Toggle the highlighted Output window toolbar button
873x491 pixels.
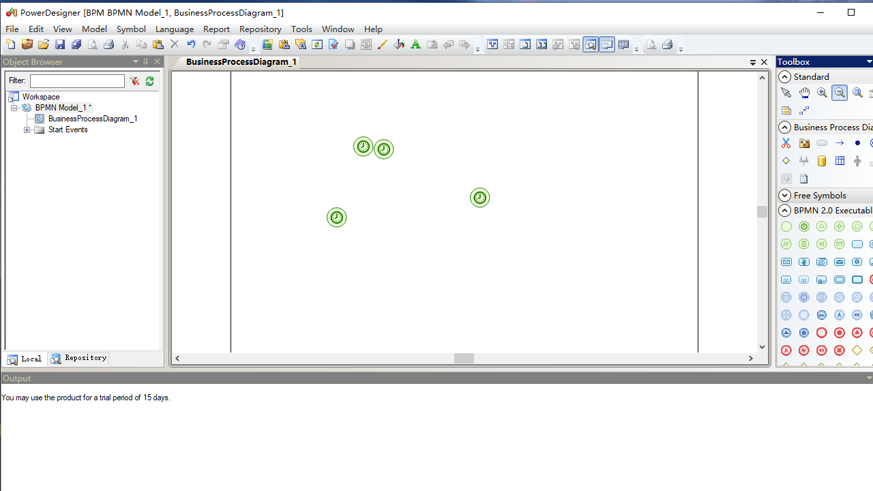pos(607,45)
